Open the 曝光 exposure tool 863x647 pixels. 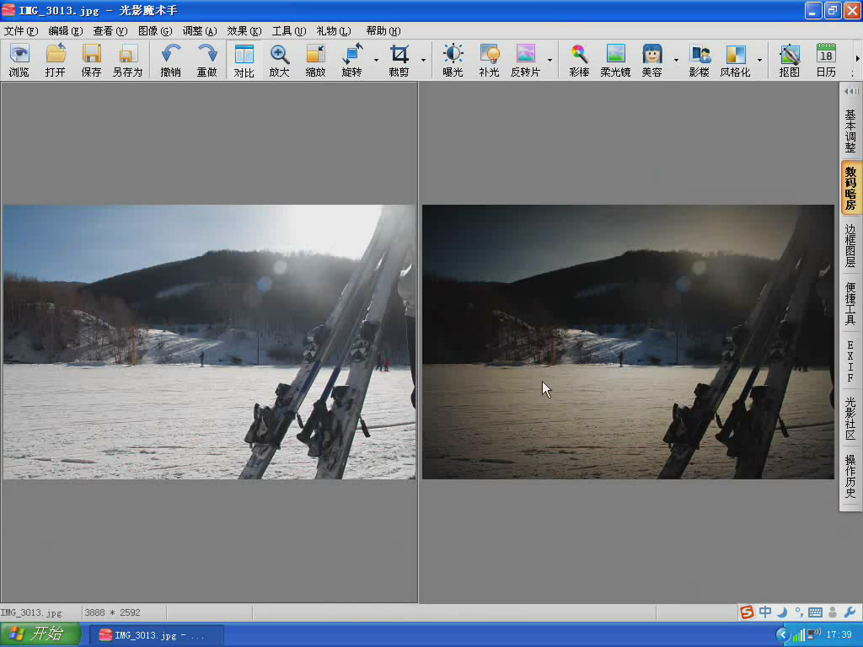pyautogui.click(x=453, y=60)
